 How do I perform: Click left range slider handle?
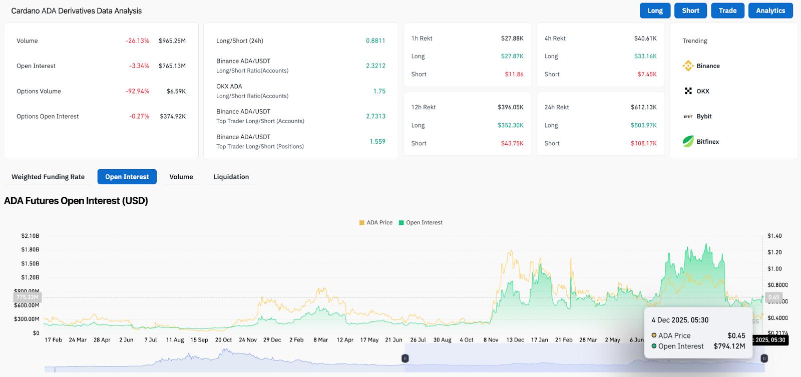pyautogui.click(x=405, y=358)
